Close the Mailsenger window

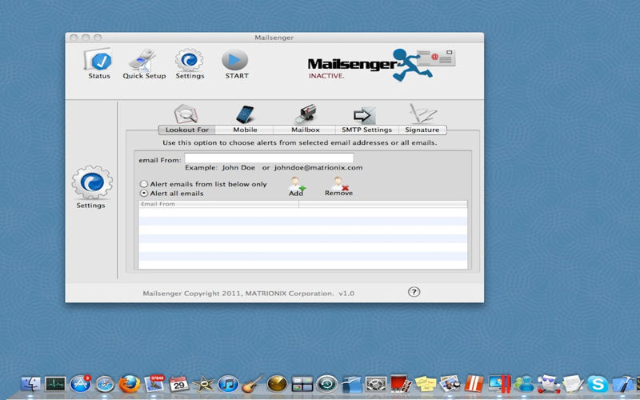tap(74, 37)
